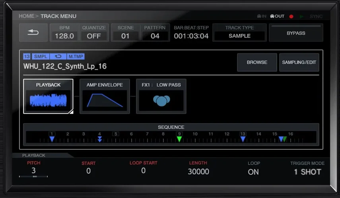The image size is (340, 198).
Task: Click the START value 0
Action: point(88,171)
